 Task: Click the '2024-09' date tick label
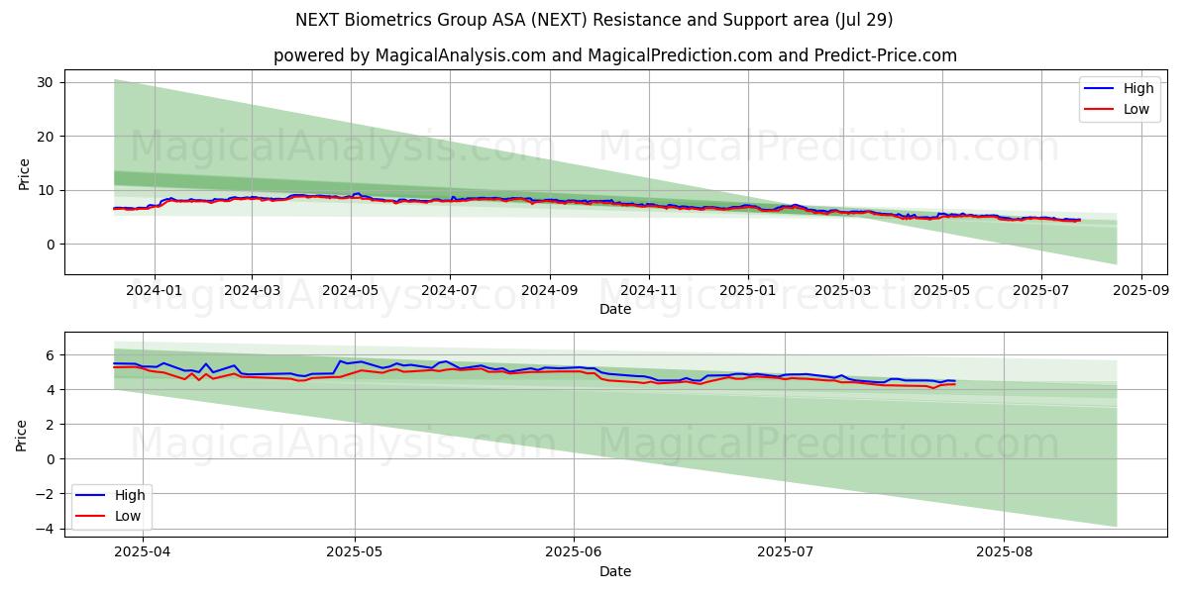(550, 291)
